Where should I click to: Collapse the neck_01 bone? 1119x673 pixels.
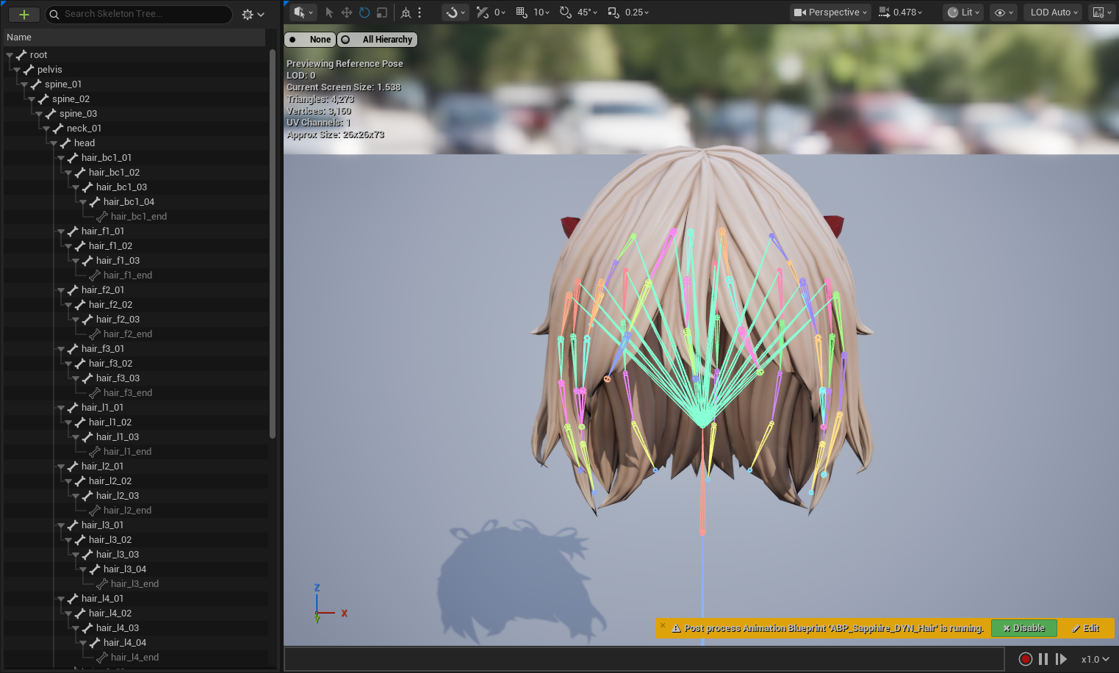click(46, 129)
